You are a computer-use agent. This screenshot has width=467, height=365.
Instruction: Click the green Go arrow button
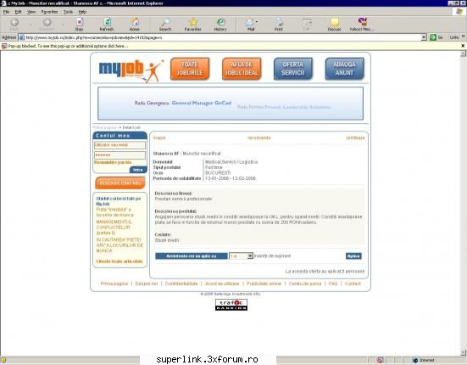tap(433, 37)
